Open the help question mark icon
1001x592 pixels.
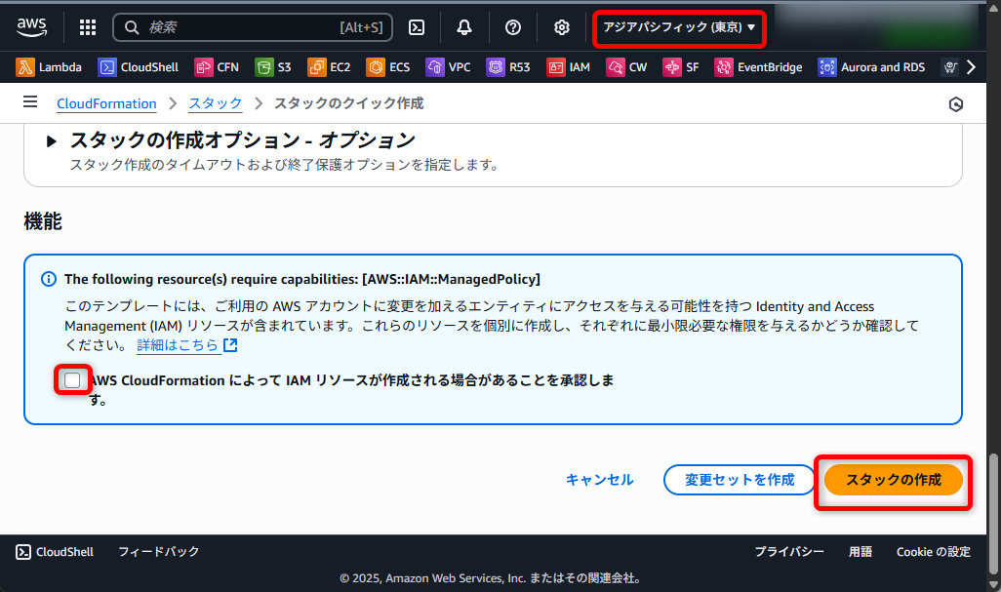click(x=513, y=27)
